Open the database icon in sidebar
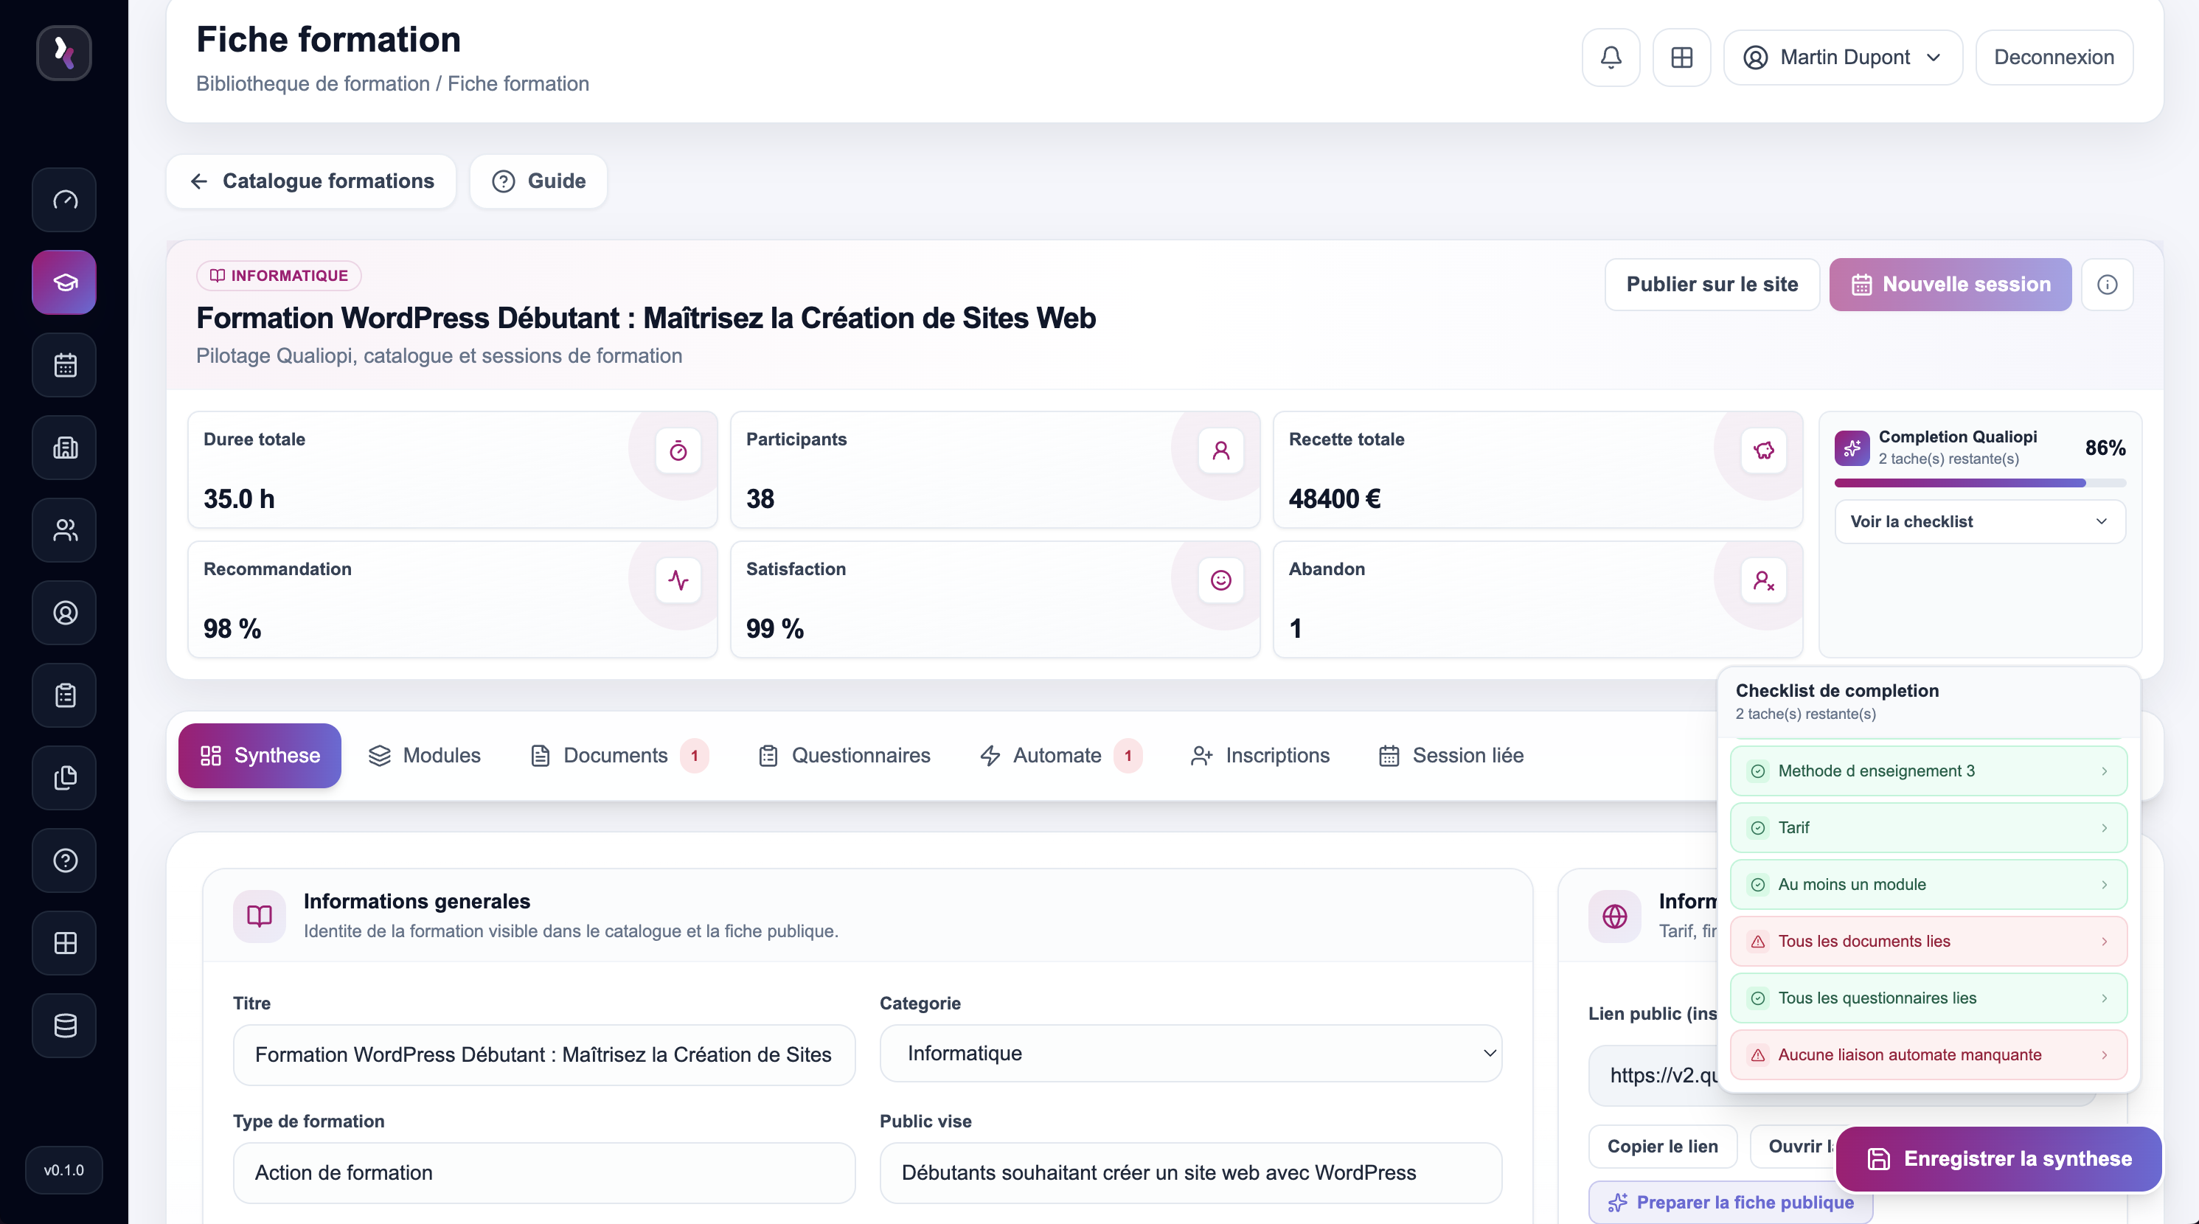 coord(65,1026)
